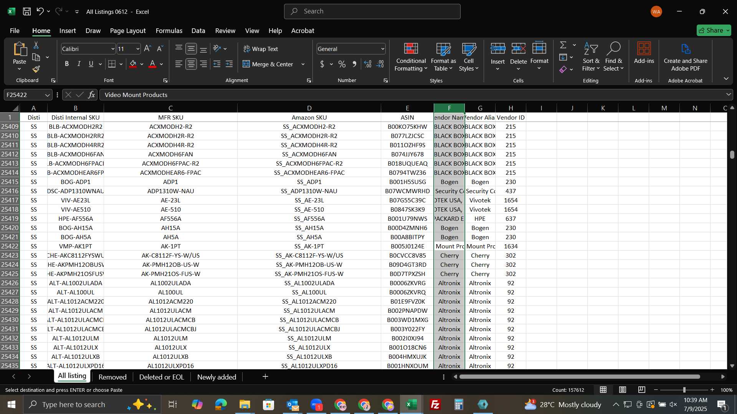Click Decrease Decimal icon
This screenshot has width=737, height=414.
[380, 64]
